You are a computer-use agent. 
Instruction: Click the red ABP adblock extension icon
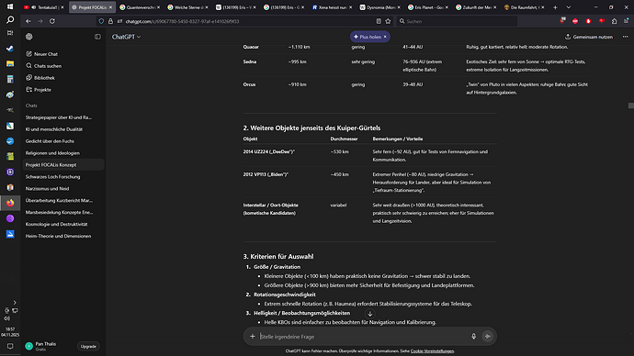[575, 21]
